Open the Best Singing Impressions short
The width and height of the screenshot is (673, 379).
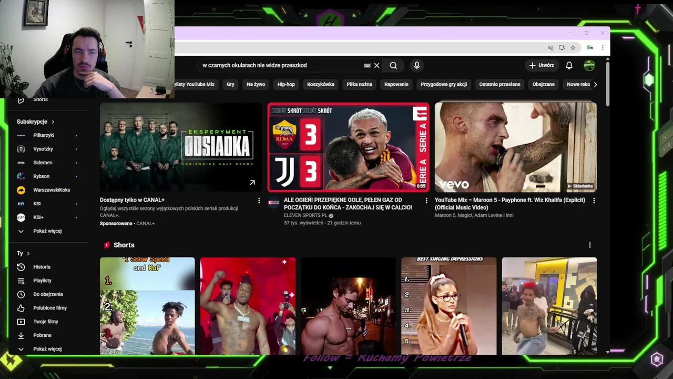tap(448, 306)
